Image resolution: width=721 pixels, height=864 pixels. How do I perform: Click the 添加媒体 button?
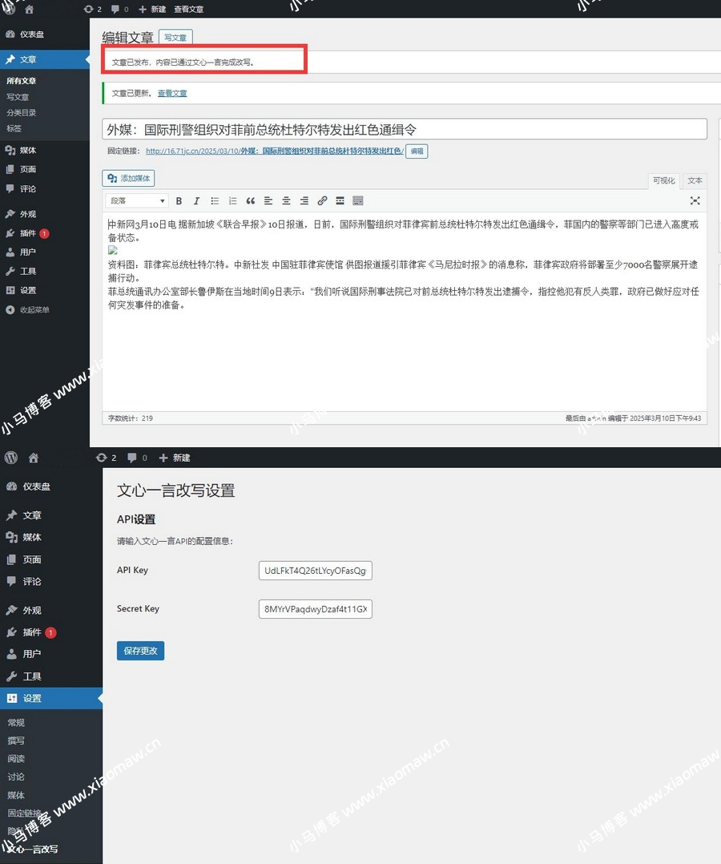click(128, 178)
